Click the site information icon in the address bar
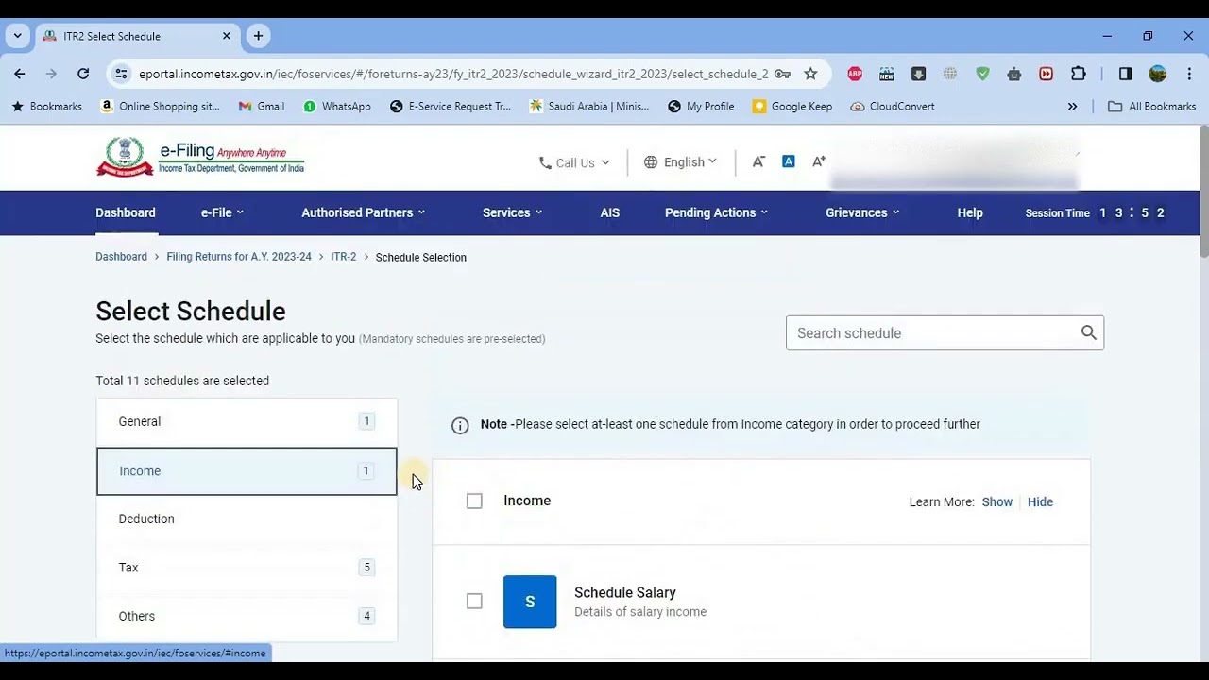 120,74
